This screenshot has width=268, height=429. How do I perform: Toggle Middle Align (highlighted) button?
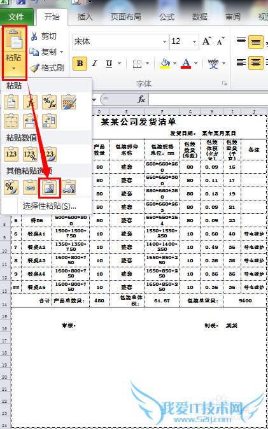(x=256, y=42)
